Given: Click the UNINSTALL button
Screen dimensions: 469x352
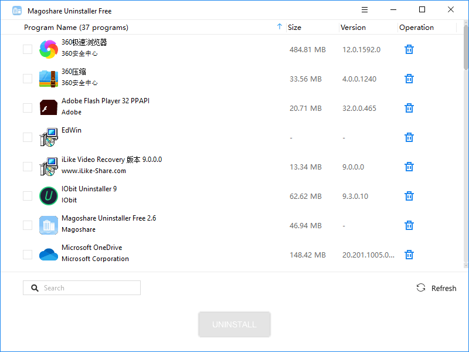Looking at the screenshot, I should point(235,324).
